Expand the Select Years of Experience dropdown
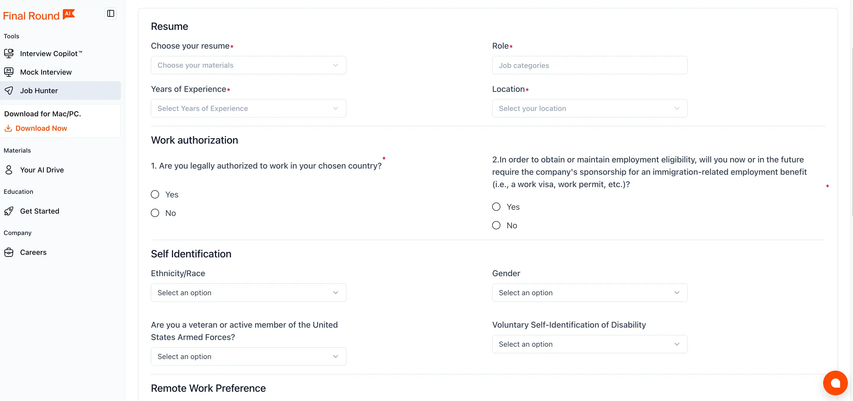The height and width of the screenshot is (401, 853). click(x=248, y=108)
